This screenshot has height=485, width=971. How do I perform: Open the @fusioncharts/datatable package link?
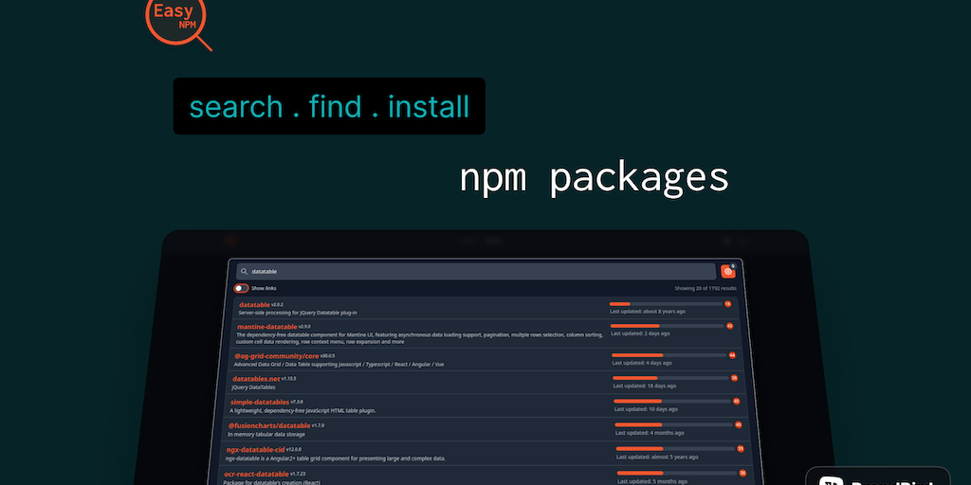tap(269, 425)
